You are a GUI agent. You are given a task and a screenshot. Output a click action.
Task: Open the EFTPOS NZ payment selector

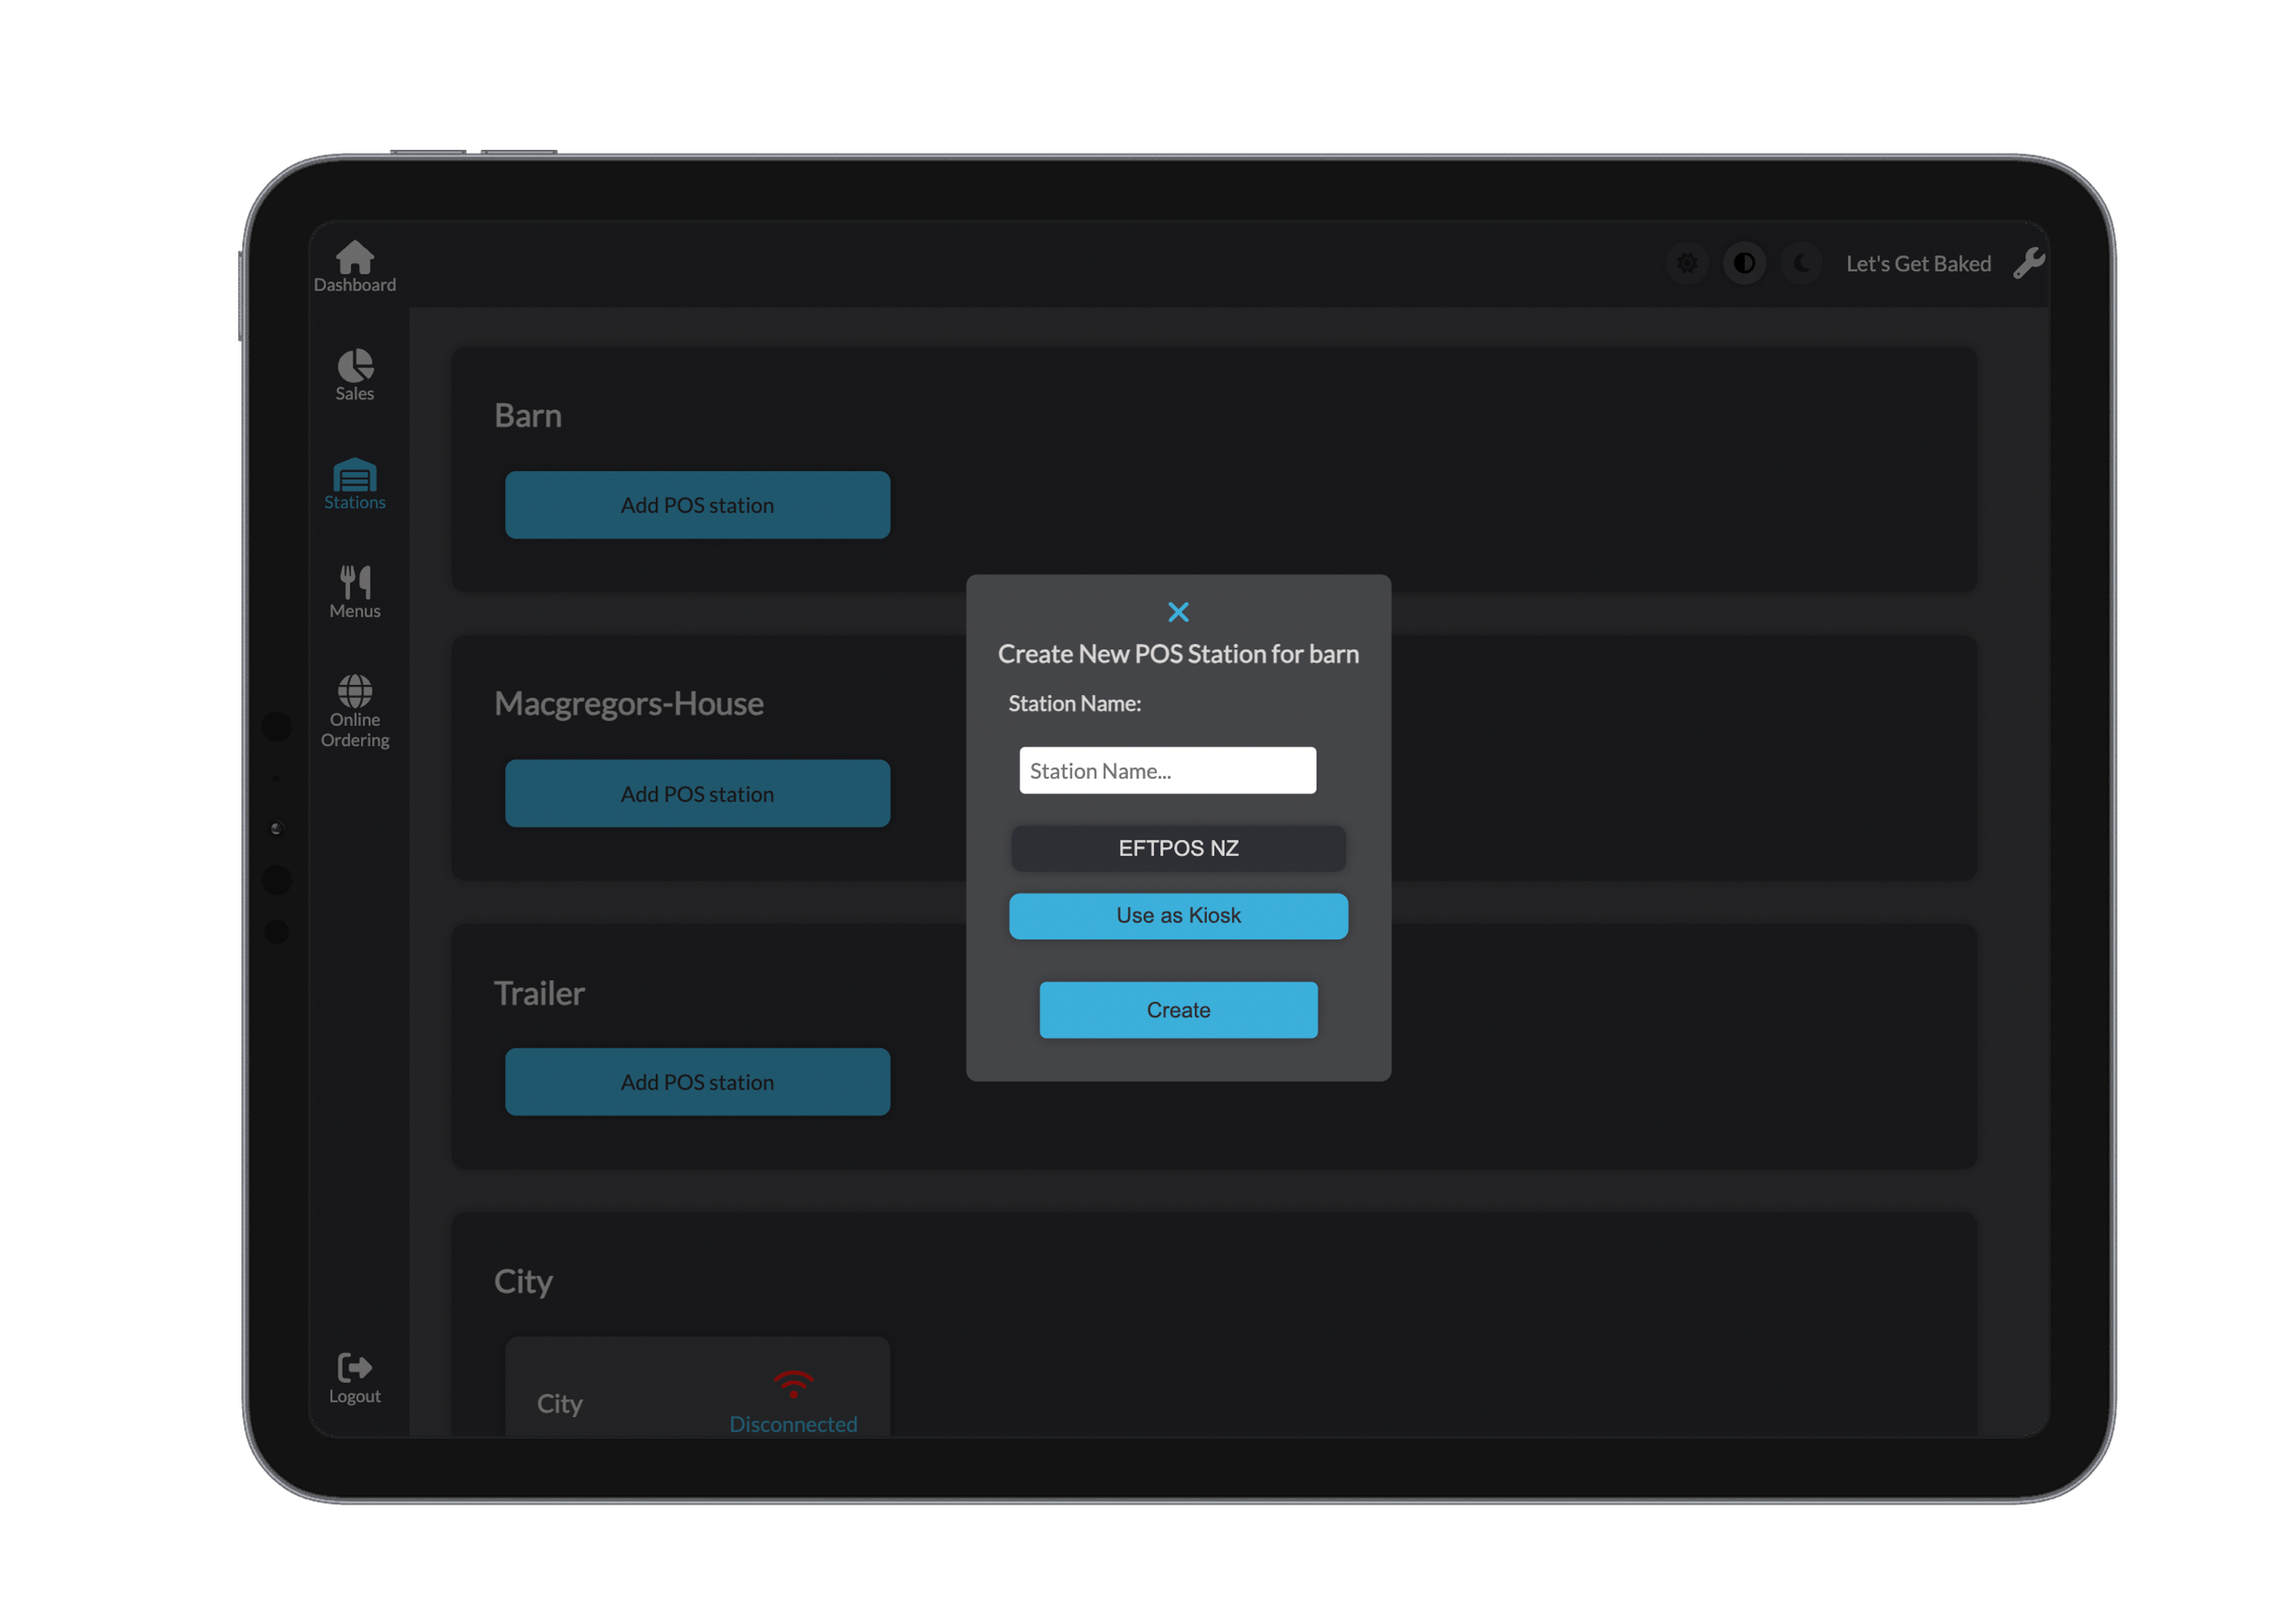click(1178, 848)
